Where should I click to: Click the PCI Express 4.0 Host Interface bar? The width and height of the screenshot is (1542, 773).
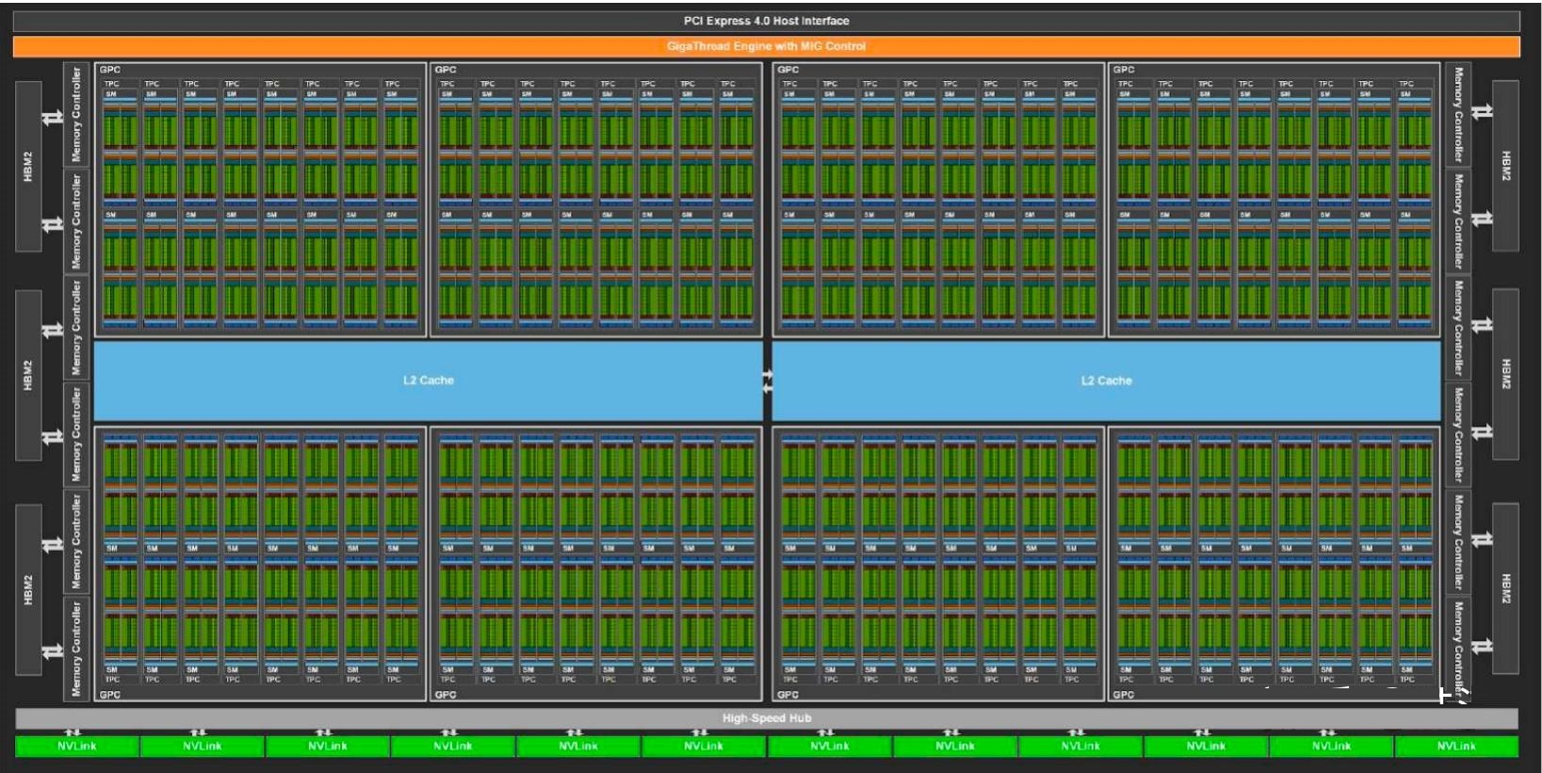766,21
